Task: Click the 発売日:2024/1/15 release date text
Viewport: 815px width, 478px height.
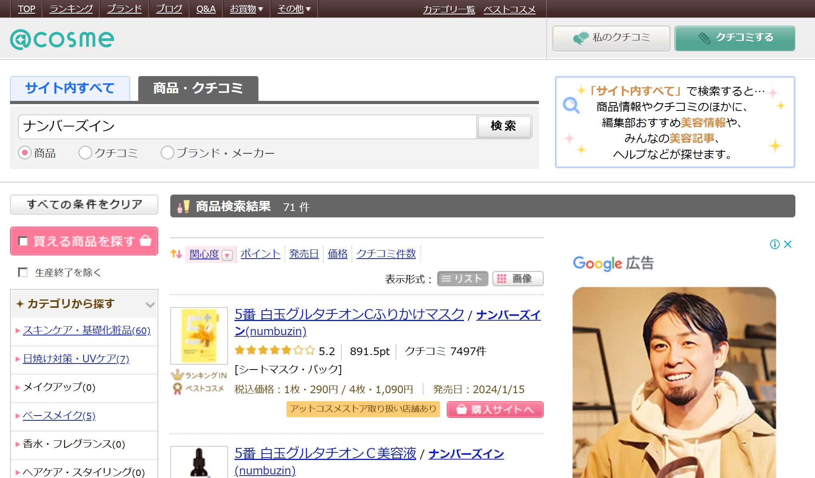Action: 479,390
